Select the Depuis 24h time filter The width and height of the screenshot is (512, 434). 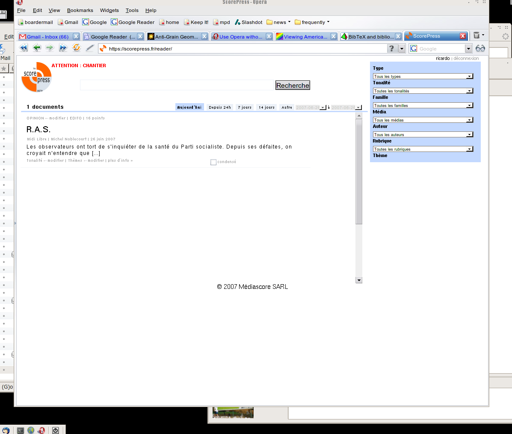click(220, 107)
